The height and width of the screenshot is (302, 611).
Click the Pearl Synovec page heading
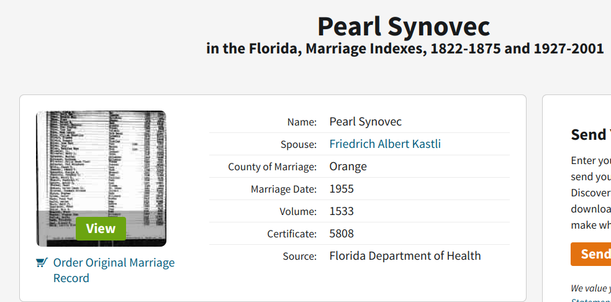(x=404, y=27)
